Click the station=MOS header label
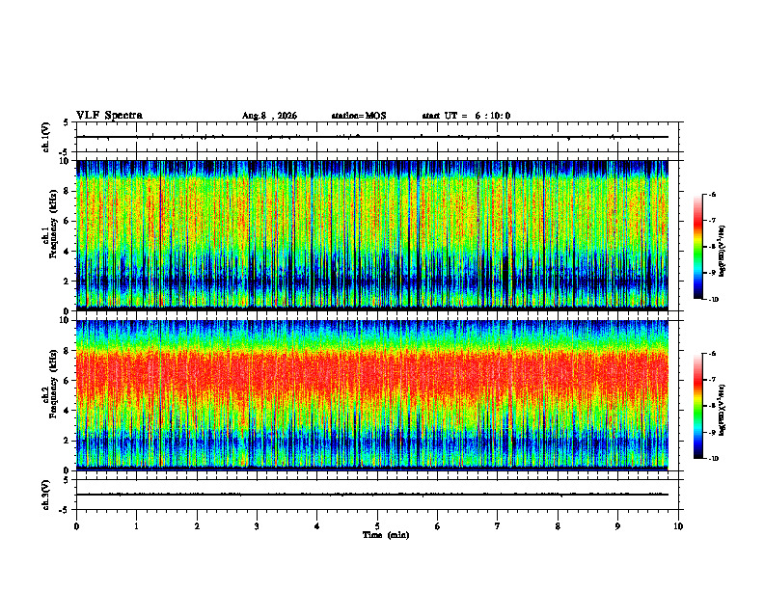This screenshot has height=590, width=764. point(359,116)
